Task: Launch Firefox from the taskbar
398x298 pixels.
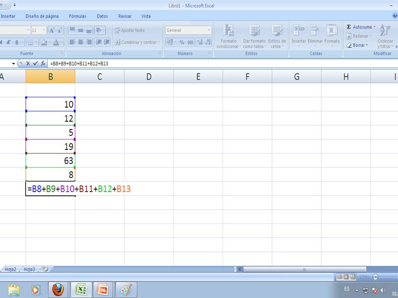Action: 58,289
